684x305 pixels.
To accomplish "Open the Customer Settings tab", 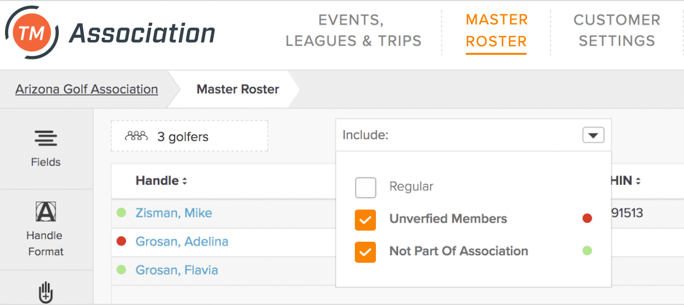I will (x=617, y=30).
